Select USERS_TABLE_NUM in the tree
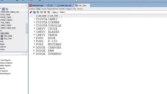Viewport: 167px width, 94px height. (x=8, y=28)
